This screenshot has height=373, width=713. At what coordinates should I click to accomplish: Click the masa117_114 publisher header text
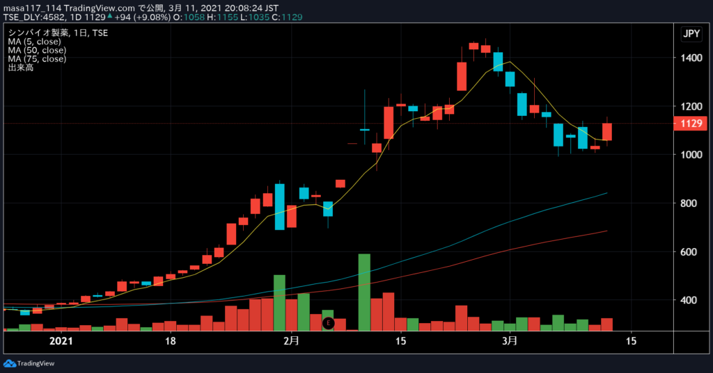click(x=32, y=8)
